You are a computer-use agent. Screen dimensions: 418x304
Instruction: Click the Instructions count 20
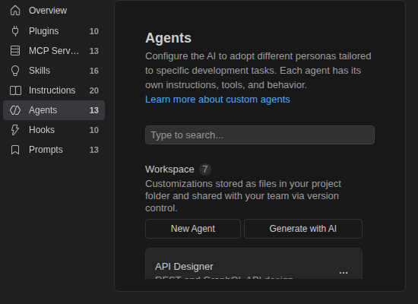(93, 90)
